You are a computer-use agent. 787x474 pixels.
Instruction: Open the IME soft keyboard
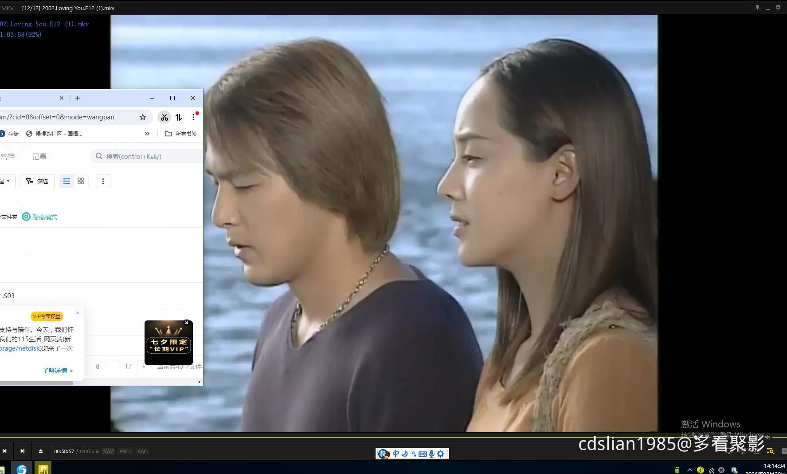(423, 454)
